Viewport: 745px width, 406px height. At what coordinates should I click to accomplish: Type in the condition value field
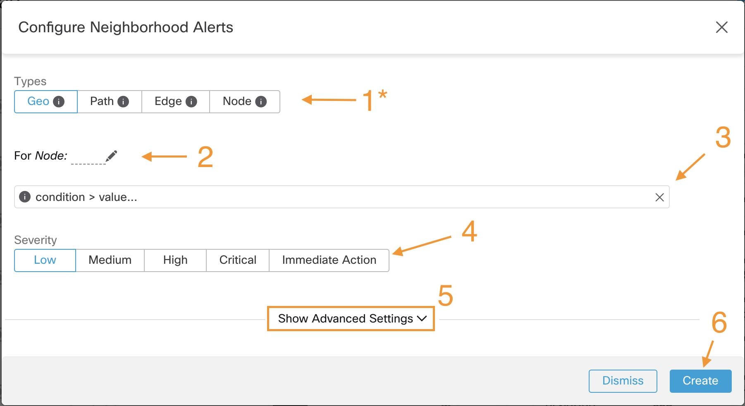(331, 197)
